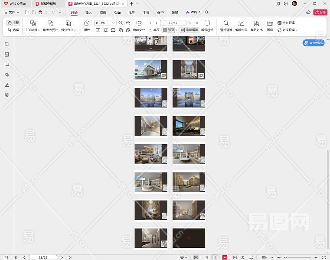Click the 转为Word button

[314, 43]
